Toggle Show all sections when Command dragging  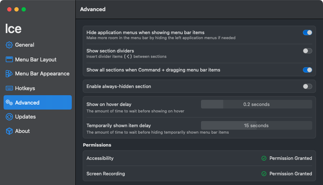307,70
